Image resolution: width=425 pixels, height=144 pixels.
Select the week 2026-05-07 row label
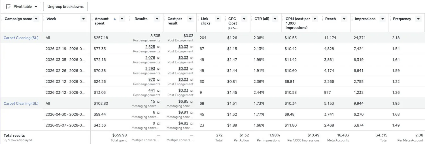(x=65, y=125)
